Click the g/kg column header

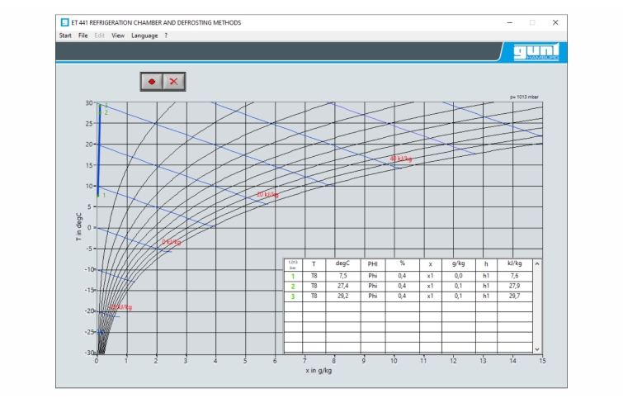tap(459, 263)
